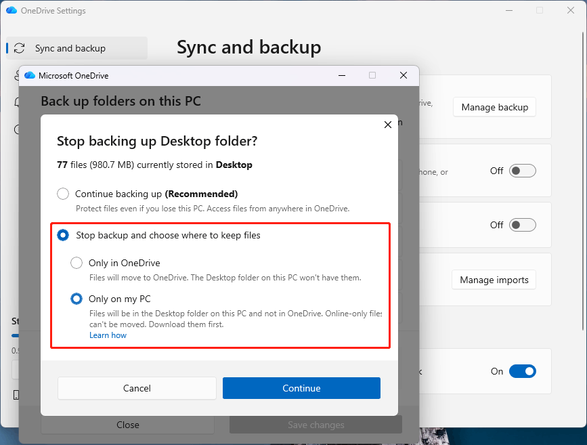This screenshot has height=445, width=587.
Task: Click Close button under the backup dialog
Action: pyautogui.click(x=128, y=425)
